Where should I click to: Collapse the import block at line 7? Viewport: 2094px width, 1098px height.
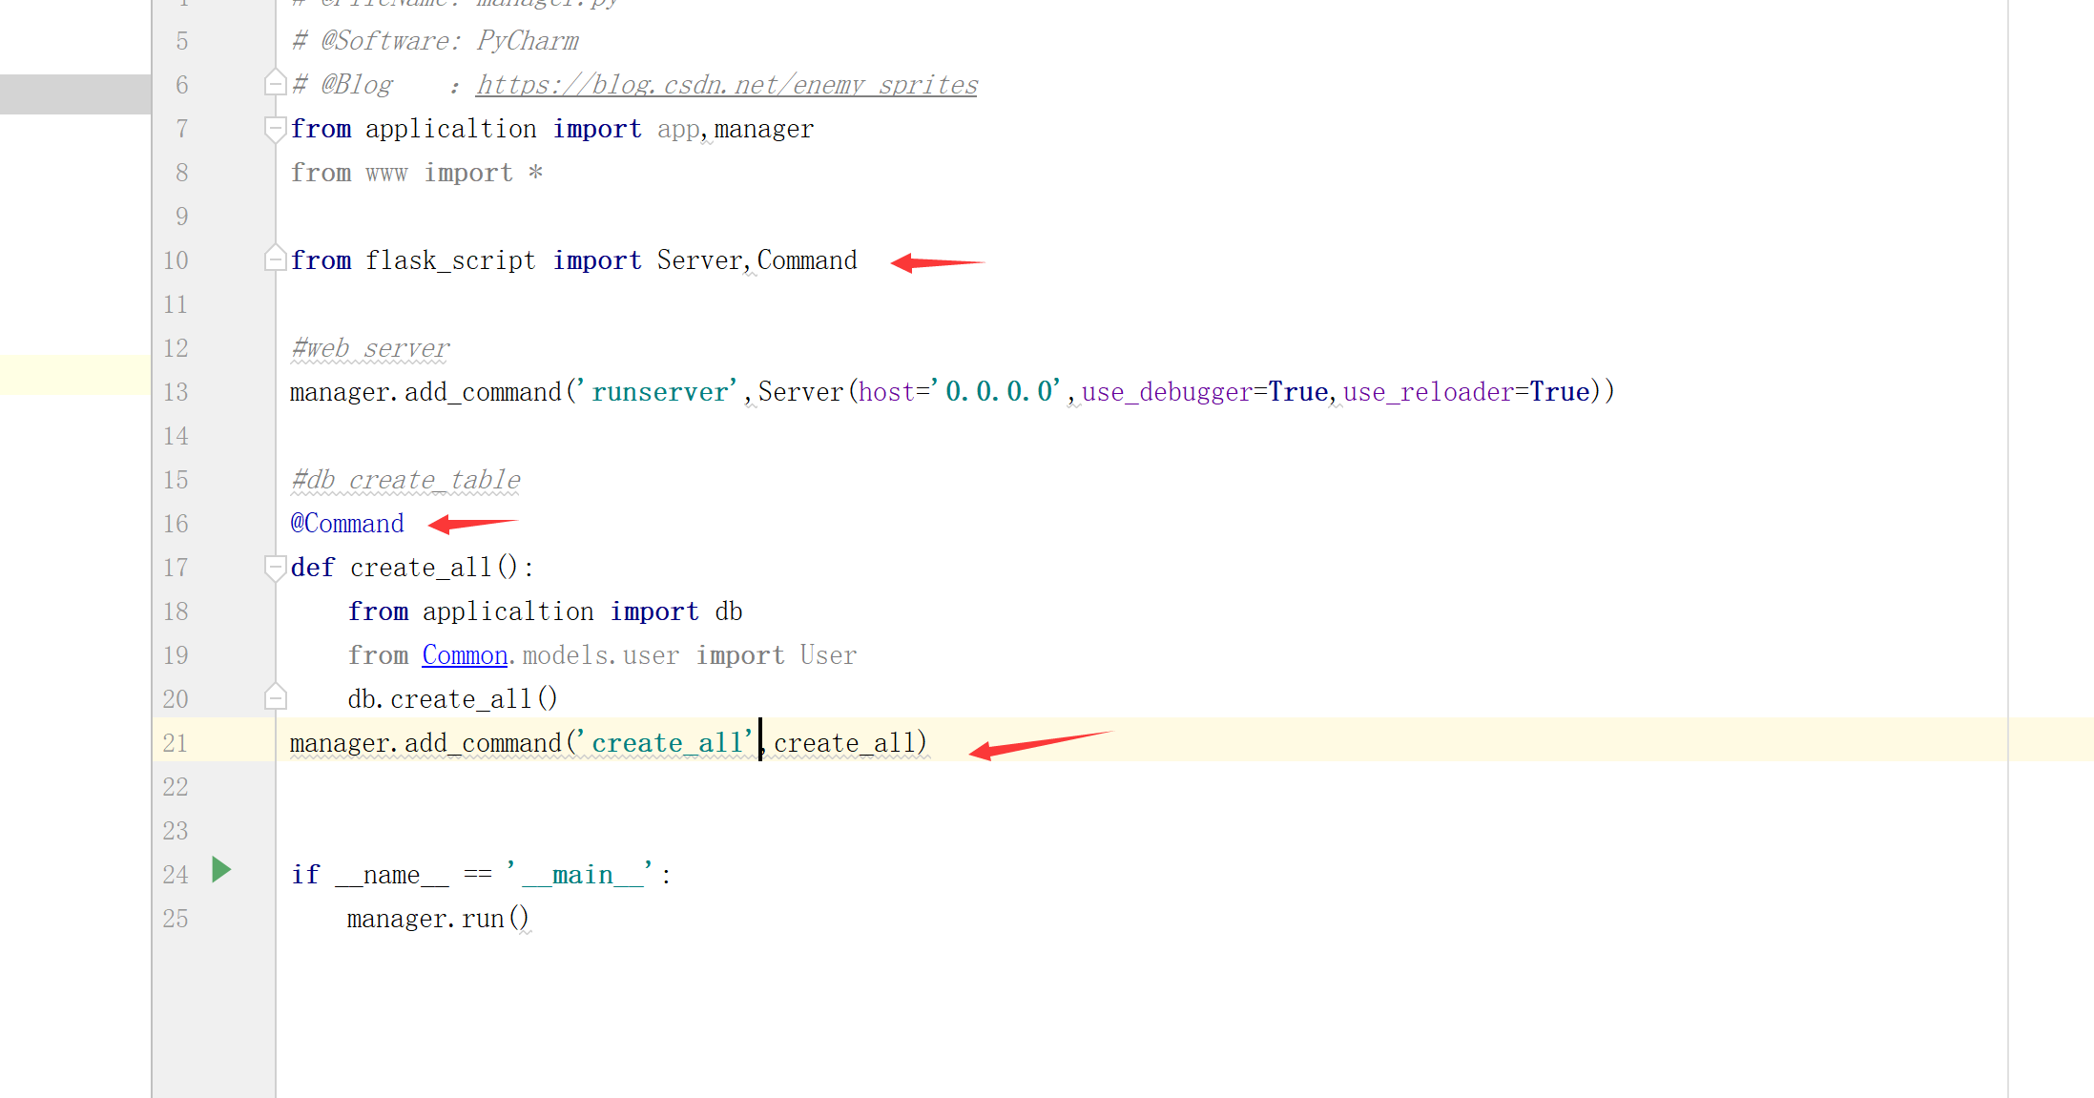pyautogui.click(x=275, y=128)
